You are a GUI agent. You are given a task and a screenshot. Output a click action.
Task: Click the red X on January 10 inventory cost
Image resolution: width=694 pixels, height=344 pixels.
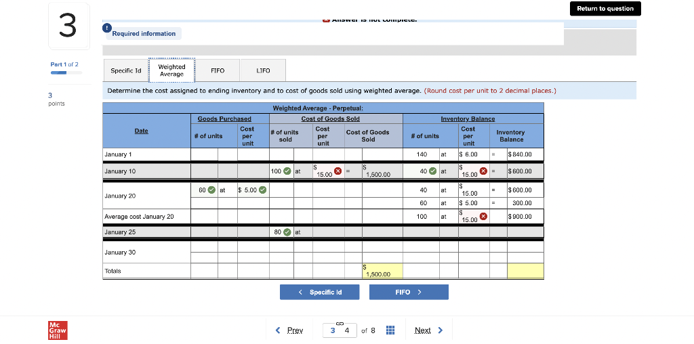tap(484, 171)
